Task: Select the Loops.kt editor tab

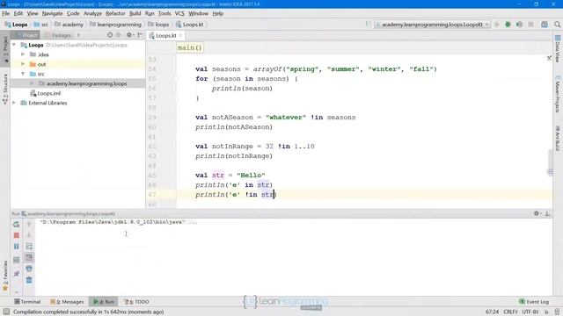Action: pos(165,35)
